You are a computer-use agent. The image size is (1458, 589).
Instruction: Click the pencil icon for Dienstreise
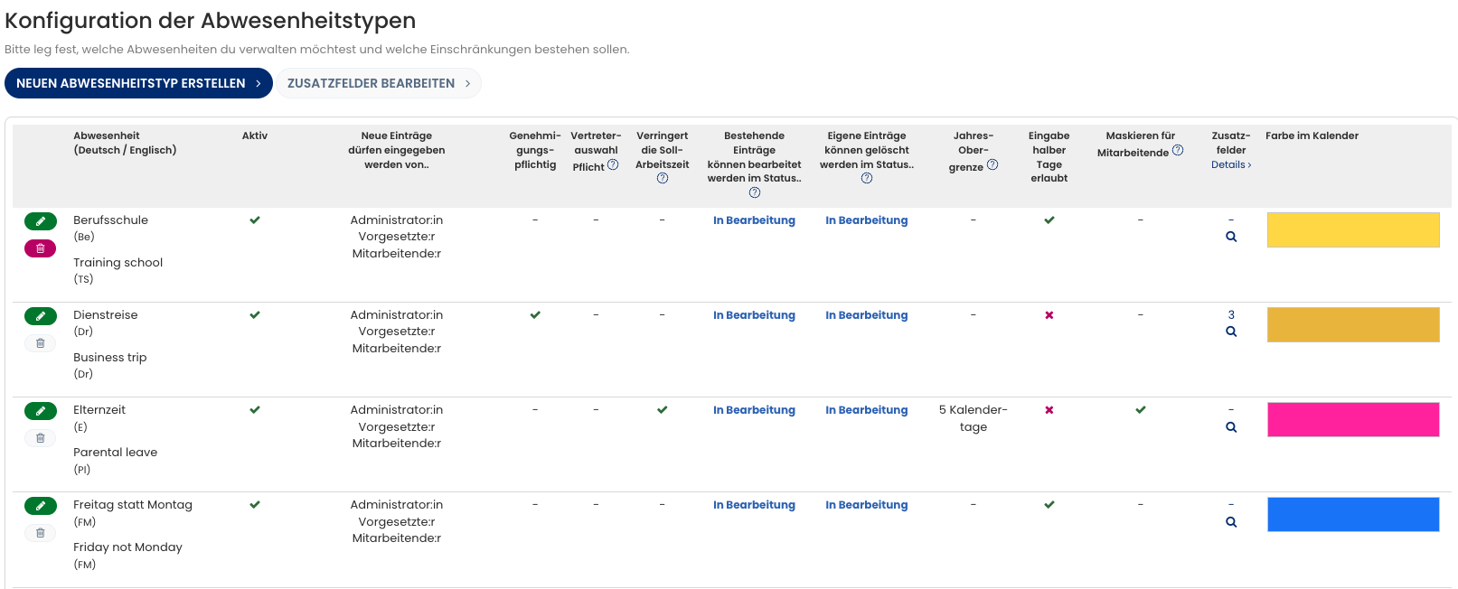[40, 316]
